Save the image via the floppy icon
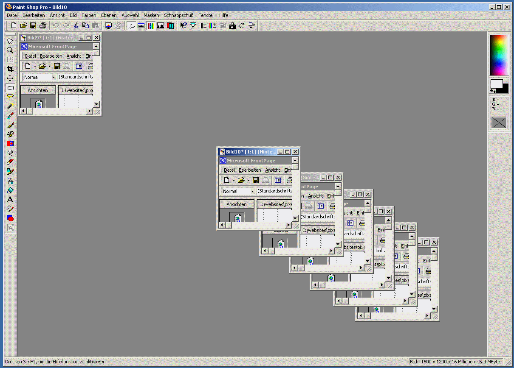The image size is (514, 368). 33,25
